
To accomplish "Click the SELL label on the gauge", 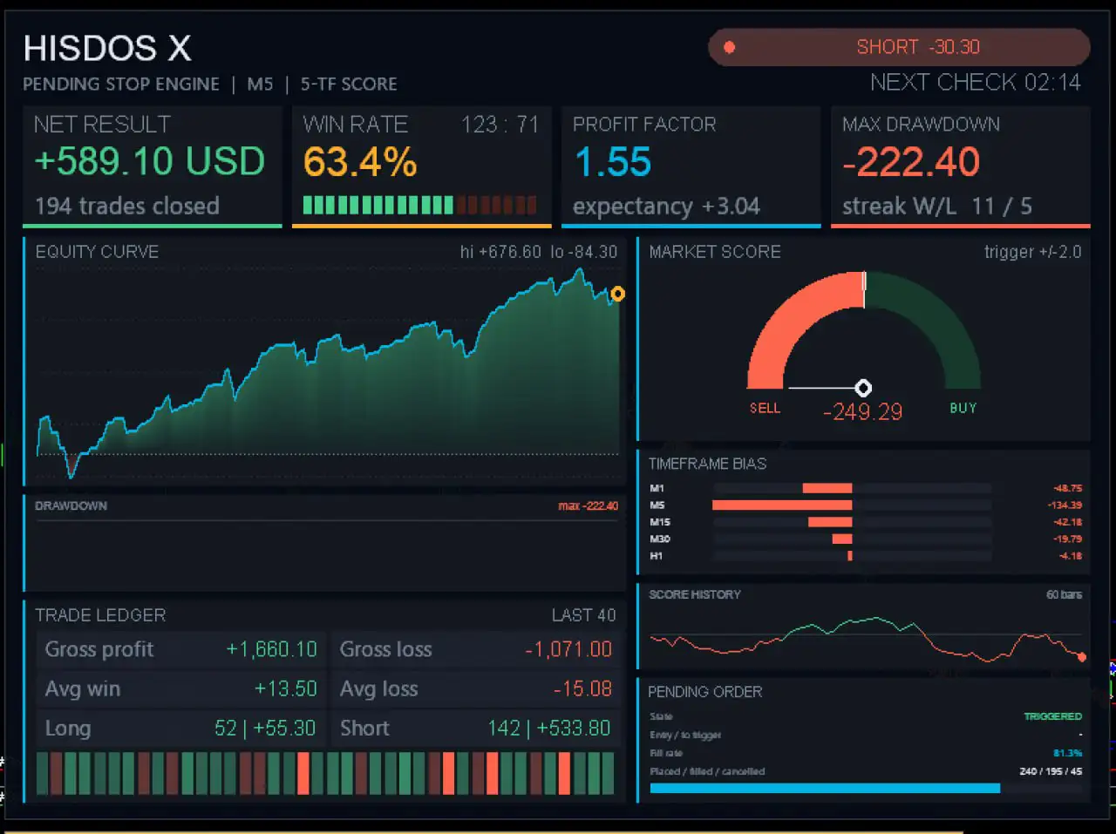I will point(766,408).
